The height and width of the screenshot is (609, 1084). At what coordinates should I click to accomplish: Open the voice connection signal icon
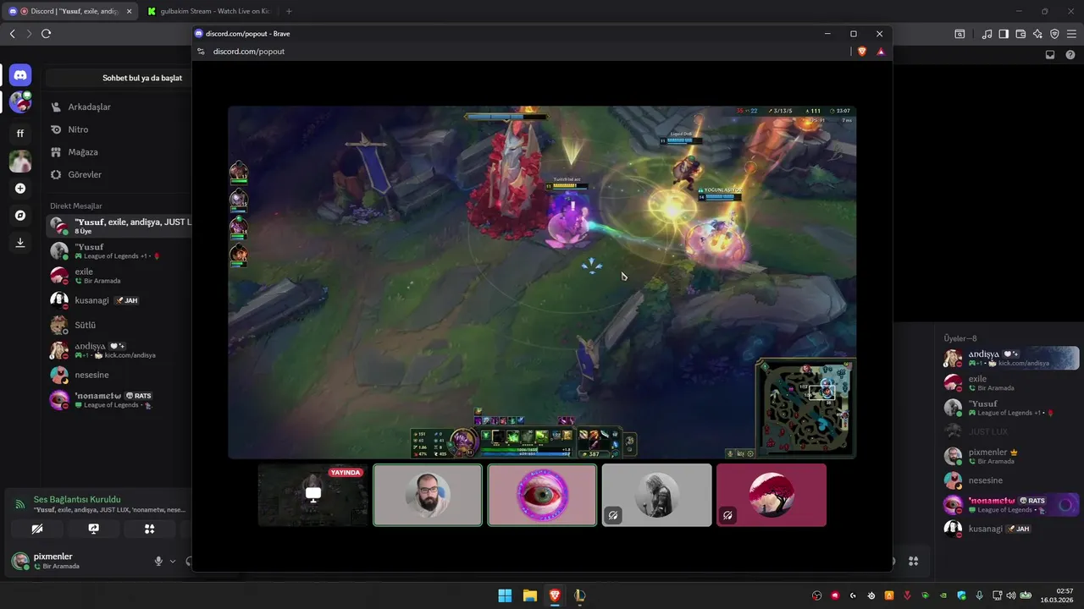(x=19, y=504)
